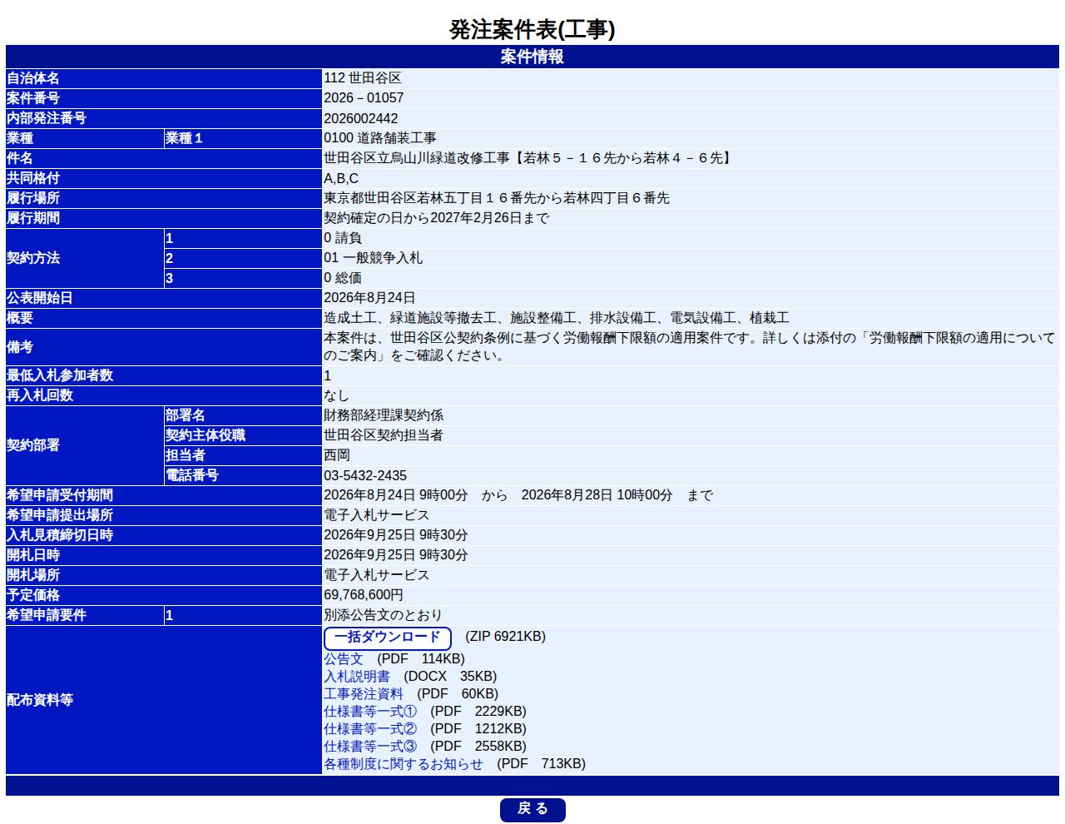Open the 仕様書等一式① link
1065x824 pixels.
(370, 712)
